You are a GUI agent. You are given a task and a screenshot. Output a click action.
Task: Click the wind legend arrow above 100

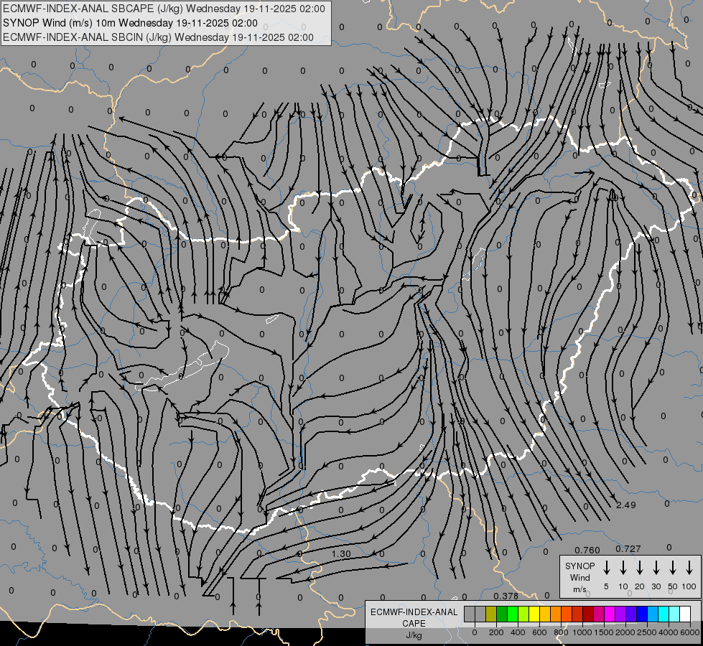click(x=689, y=567)
